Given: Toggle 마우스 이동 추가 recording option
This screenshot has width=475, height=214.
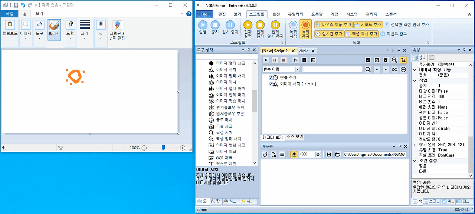Looking at the screenshot, I should [333, 25].
